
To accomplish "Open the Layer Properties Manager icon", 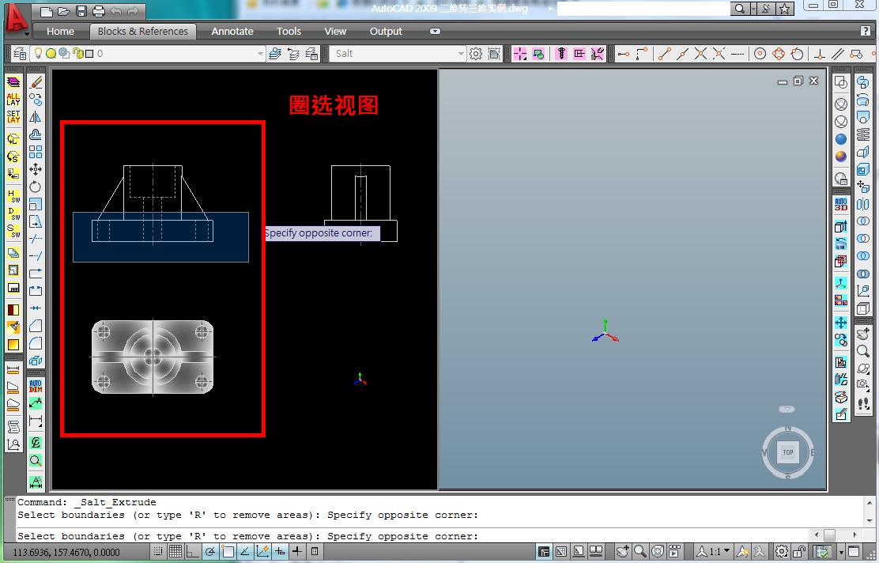I will pyautogui.click(x=21, y=53).
